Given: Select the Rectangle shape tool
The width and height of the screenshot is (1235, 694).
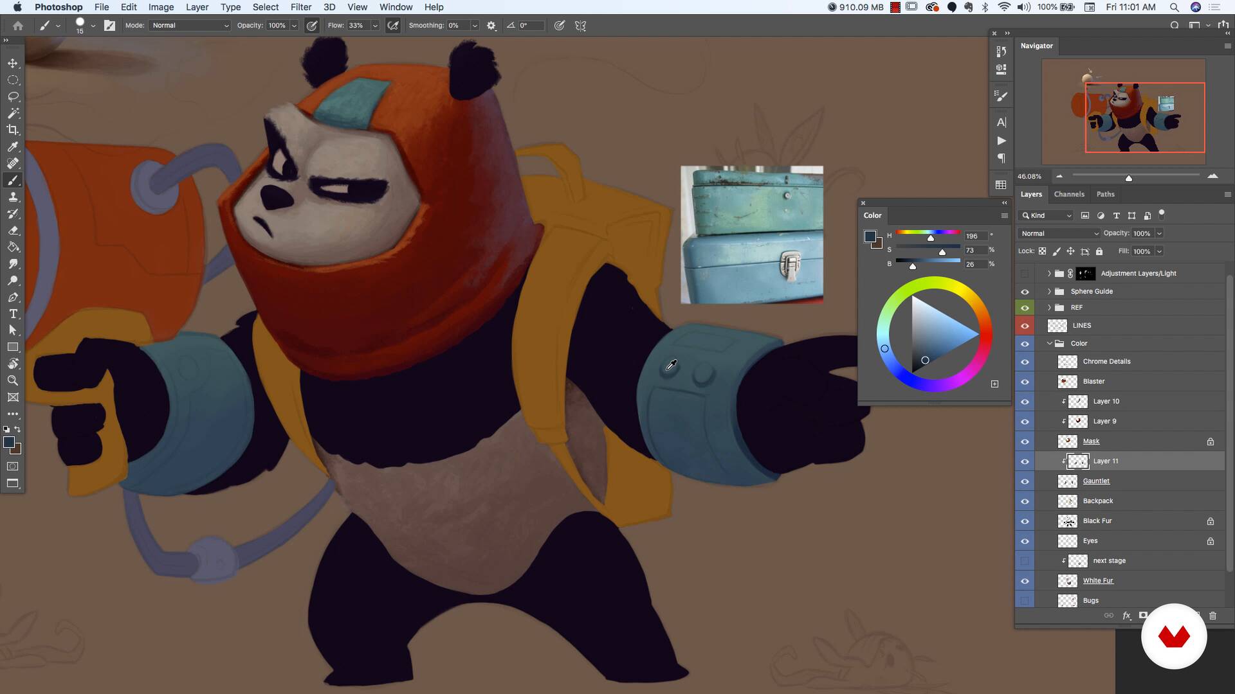Looking at the screenshot, I should point(13,347).
